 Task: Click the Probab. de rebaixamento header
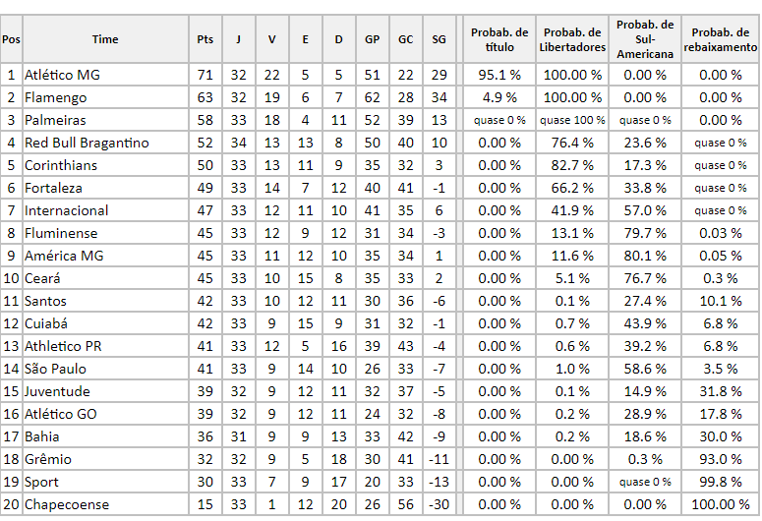[x=721, y=39]
